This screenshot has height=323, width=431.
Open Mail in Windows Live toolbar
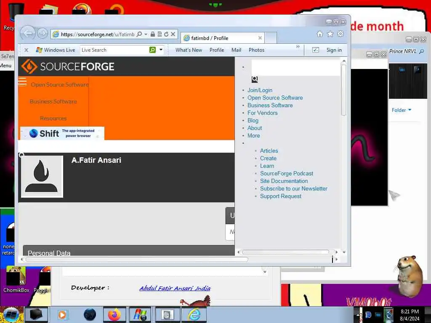coord(237,50)
